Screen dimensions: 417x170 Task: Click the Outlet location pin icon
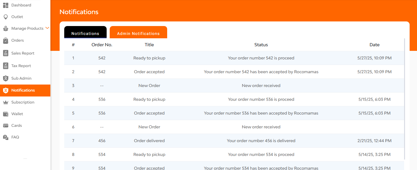6,17
